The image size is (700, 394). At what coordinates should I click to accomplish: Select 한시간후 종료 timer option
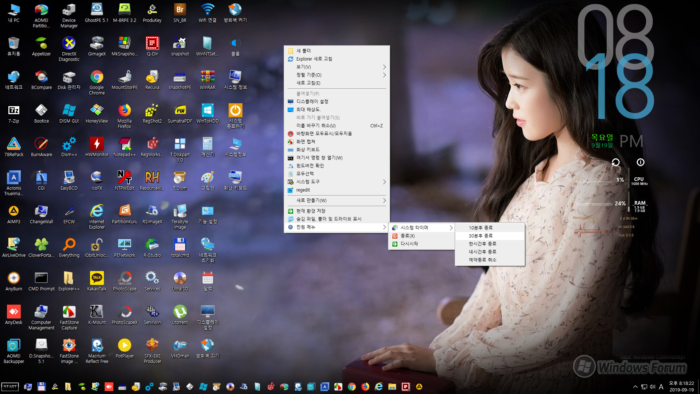[x=490, y=244]
